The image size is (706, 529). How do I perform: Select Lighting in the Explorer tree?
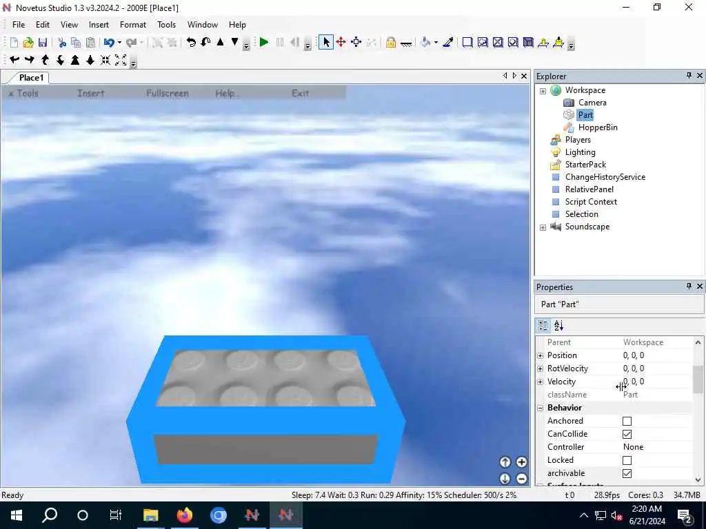click(x=580, y=152)
